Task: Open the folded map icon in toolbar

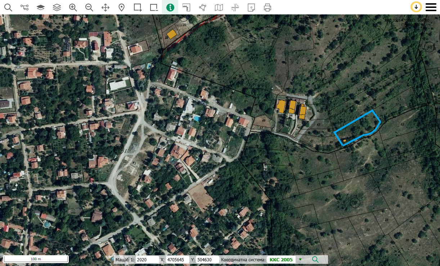Action: 219,7
